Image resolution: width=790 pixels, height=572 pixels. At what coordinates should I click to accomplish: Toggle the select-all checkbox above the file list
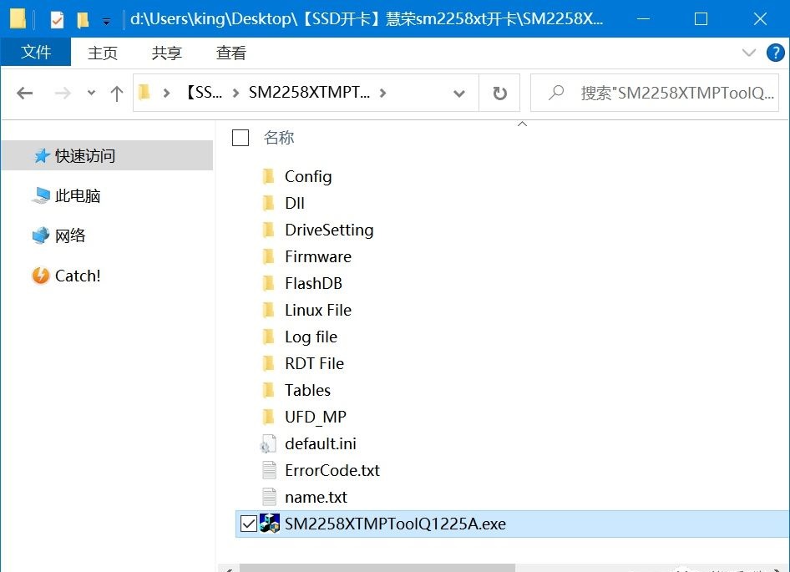(240, 139)
